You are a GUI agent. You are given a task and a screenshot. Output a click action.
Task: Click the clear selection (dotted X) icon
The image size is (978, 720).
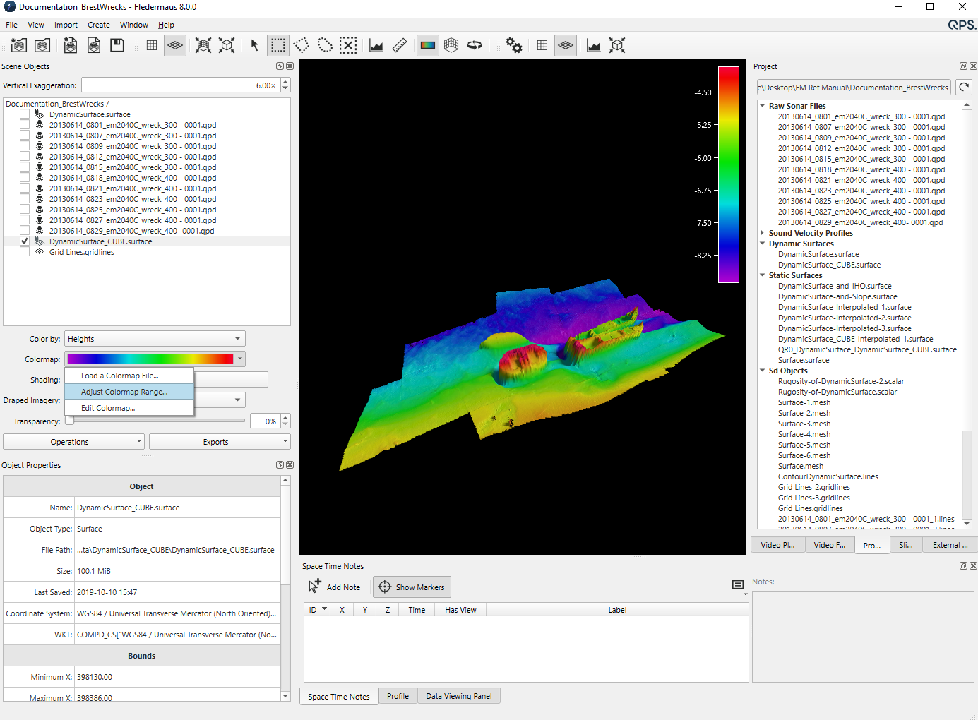point(348,46)
